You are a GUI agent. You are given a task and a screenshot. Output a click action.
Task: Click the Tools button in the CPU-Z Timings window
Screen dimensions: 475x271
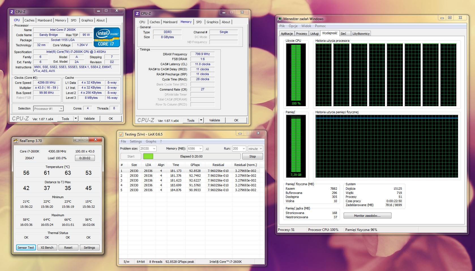pos(191,121)
